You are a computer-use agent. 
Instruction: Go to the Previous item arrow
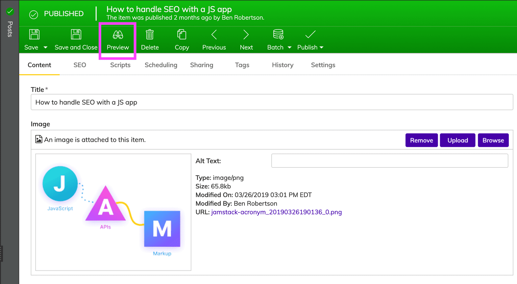click(214, 35)
